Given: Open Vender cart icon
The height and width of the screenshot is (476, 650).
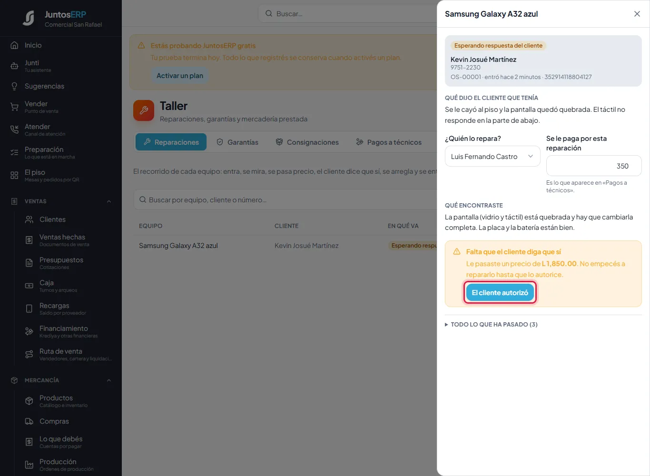Looking at the screenshot, I should click(14, 107).
